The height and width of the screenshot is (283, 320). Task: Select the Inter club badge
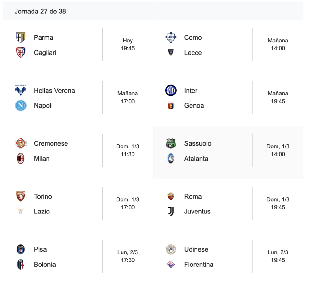tap(171, 90)
